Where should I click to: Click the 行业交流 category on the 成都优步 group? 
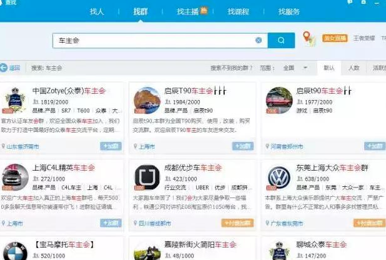coord(175,187)
